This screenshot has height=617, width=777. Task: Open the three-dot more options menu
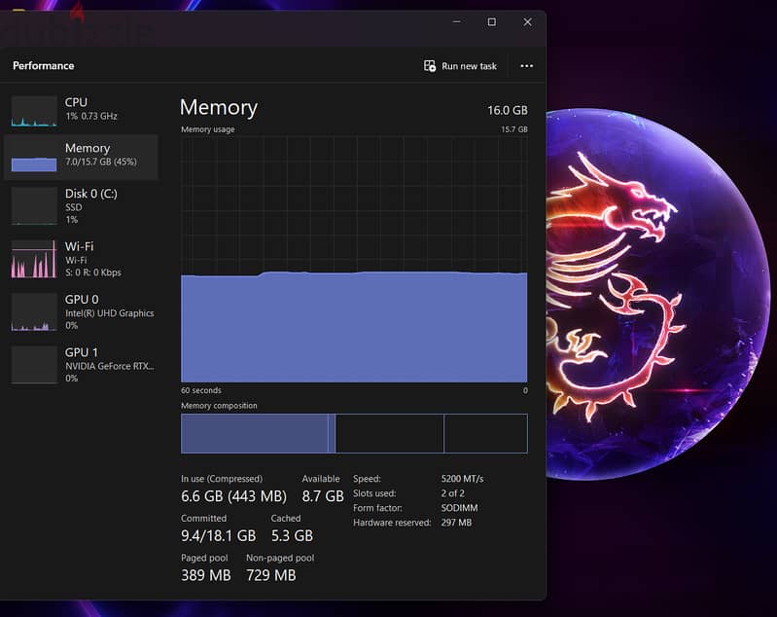coord(527,66)
